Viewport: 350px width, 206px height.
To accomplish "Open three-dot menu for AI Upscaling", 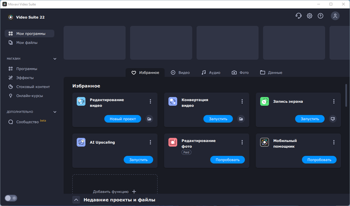I will tap(150, 142).
